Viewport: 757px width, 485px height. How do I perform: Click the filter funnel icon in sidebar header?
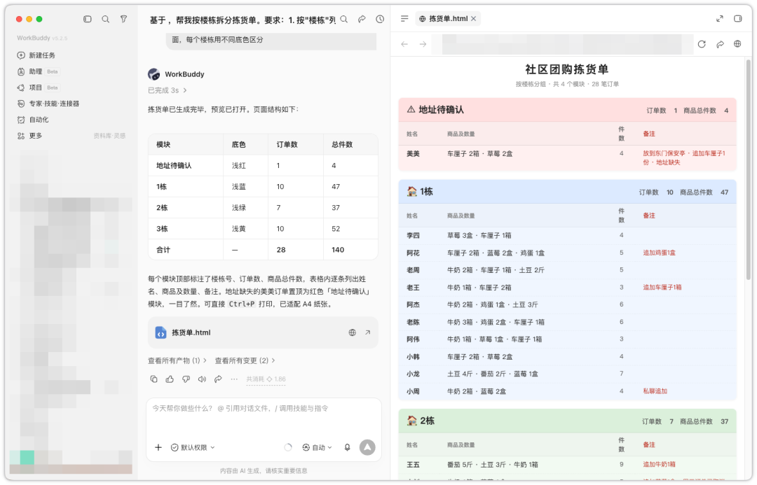coord(123,20)
